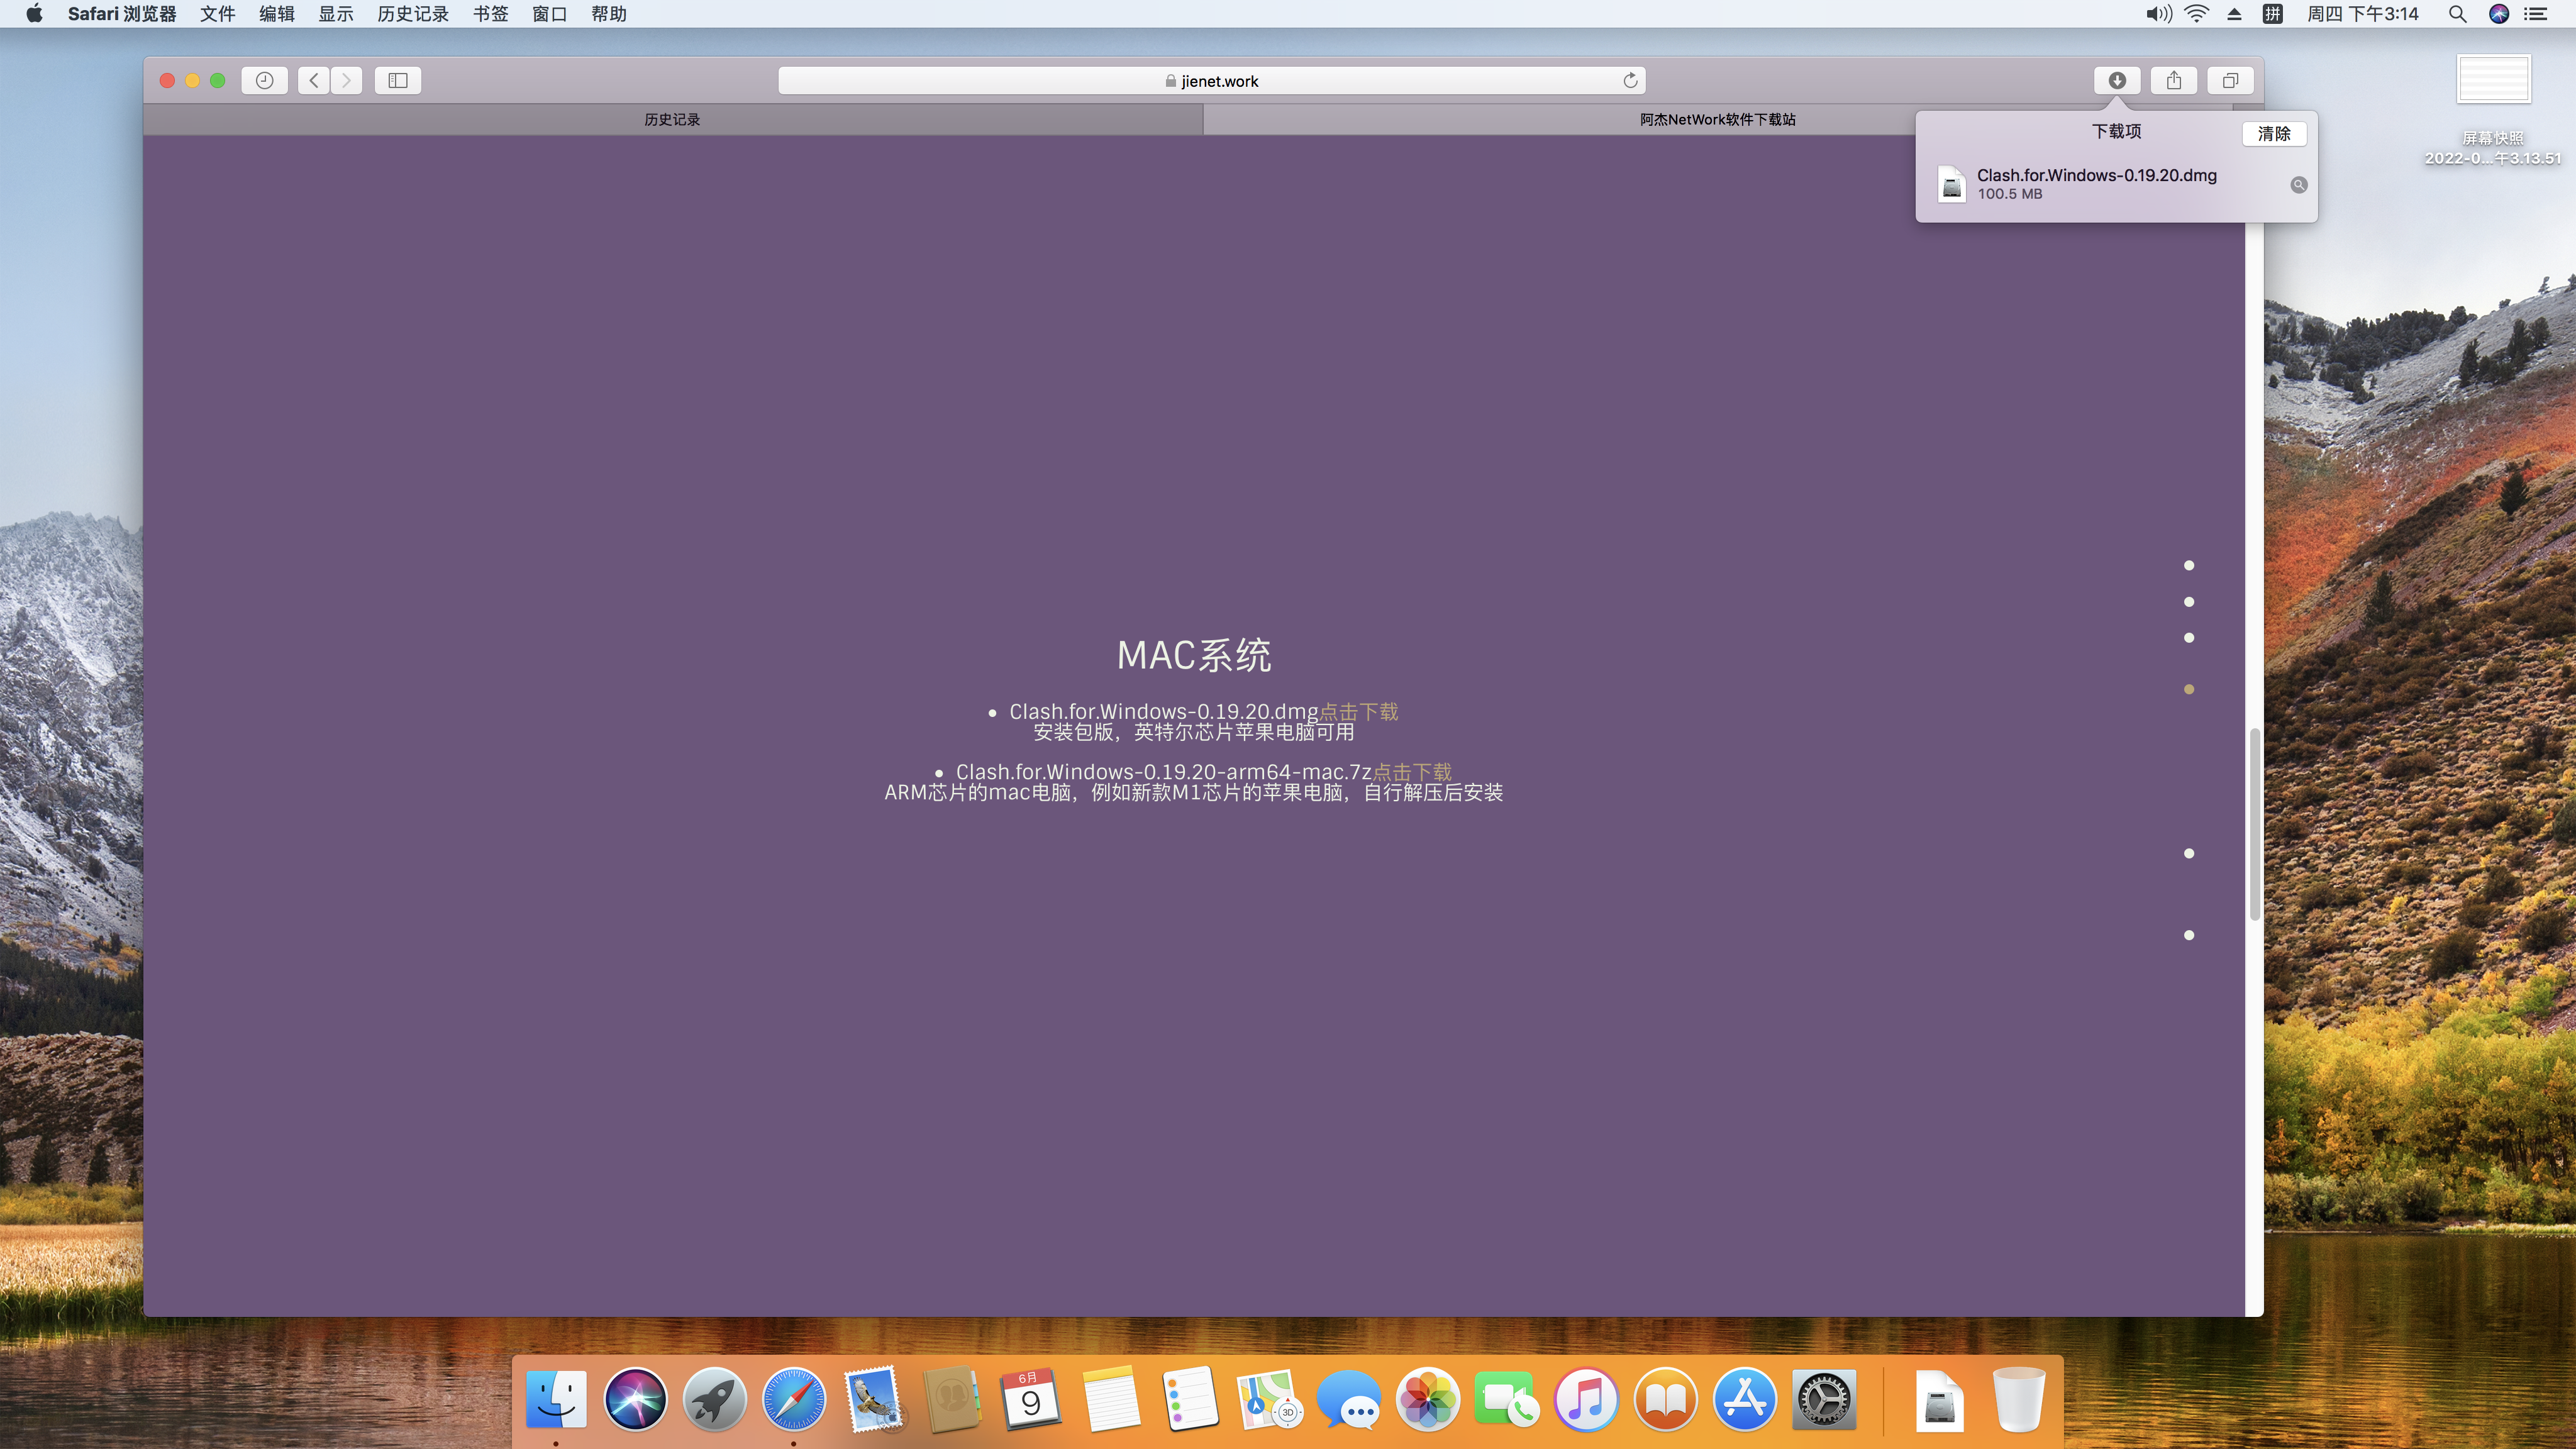Click Safari compass icon in Dock
The width and height of the screenshot is (2576, 1449).
coord(794,1399)
